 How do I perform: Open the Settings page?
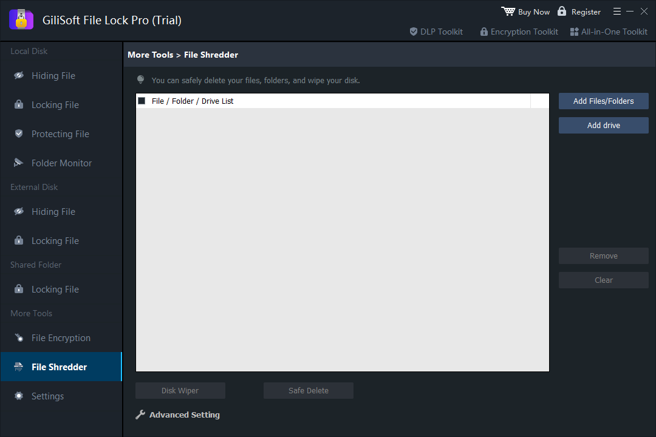61,396
